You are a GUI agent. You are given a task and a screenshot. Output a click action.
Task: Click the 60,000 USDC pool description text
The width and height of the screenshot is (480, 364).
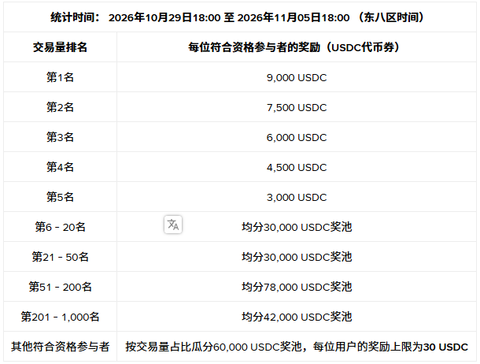coord(297,347)
